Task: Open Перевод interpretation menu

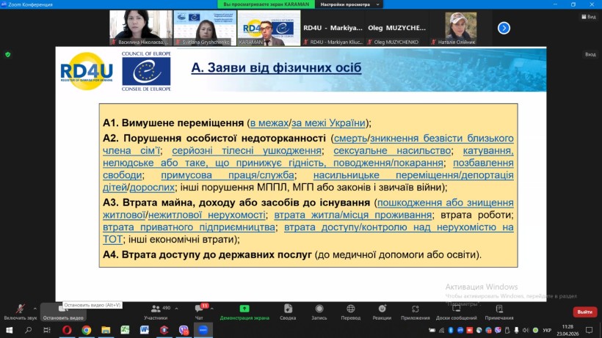Action: 350,312
